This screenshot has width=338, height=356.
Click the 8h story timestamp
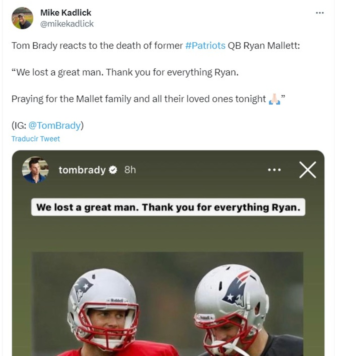pyautogui.click(x=130, y=170)
